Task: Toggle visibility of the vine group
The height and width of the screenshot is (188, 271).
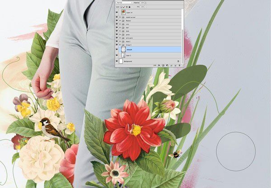Action: pos(117,24)
